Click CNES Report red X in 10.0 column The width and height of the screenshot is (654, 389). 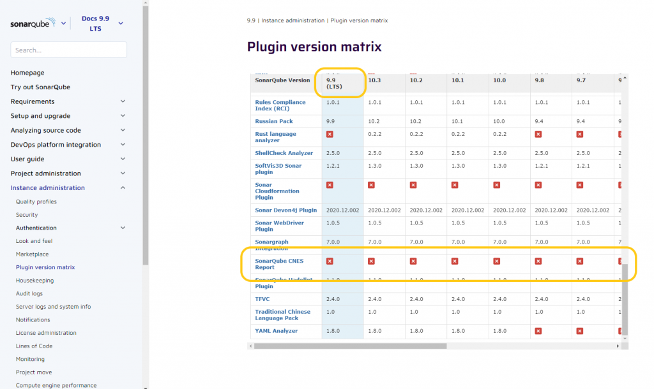496,261
